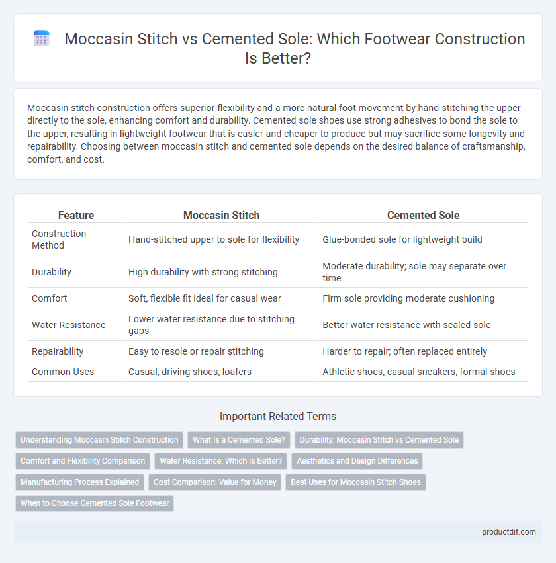This screenshot has width=556, height=563.
Task: Click the Moccasin Stitch column header
Action: click(x=221, y=215)
